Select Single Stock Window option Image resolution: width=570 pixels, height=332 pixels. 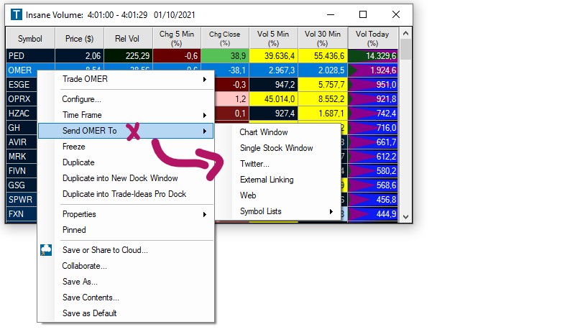pyautogui.click(x=276, y=148)
